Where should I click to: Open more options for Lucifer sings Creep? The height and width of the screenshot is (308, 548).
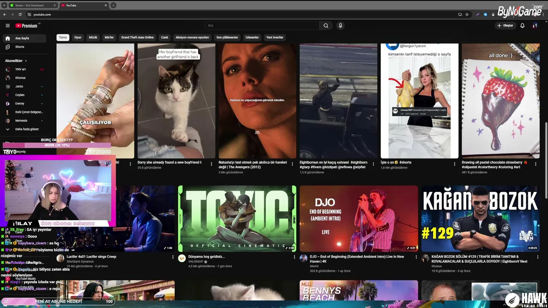[x=173, y=257]
